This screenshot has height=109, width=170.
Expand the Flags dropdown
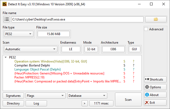pyautogui.click(x=45, y=96)
